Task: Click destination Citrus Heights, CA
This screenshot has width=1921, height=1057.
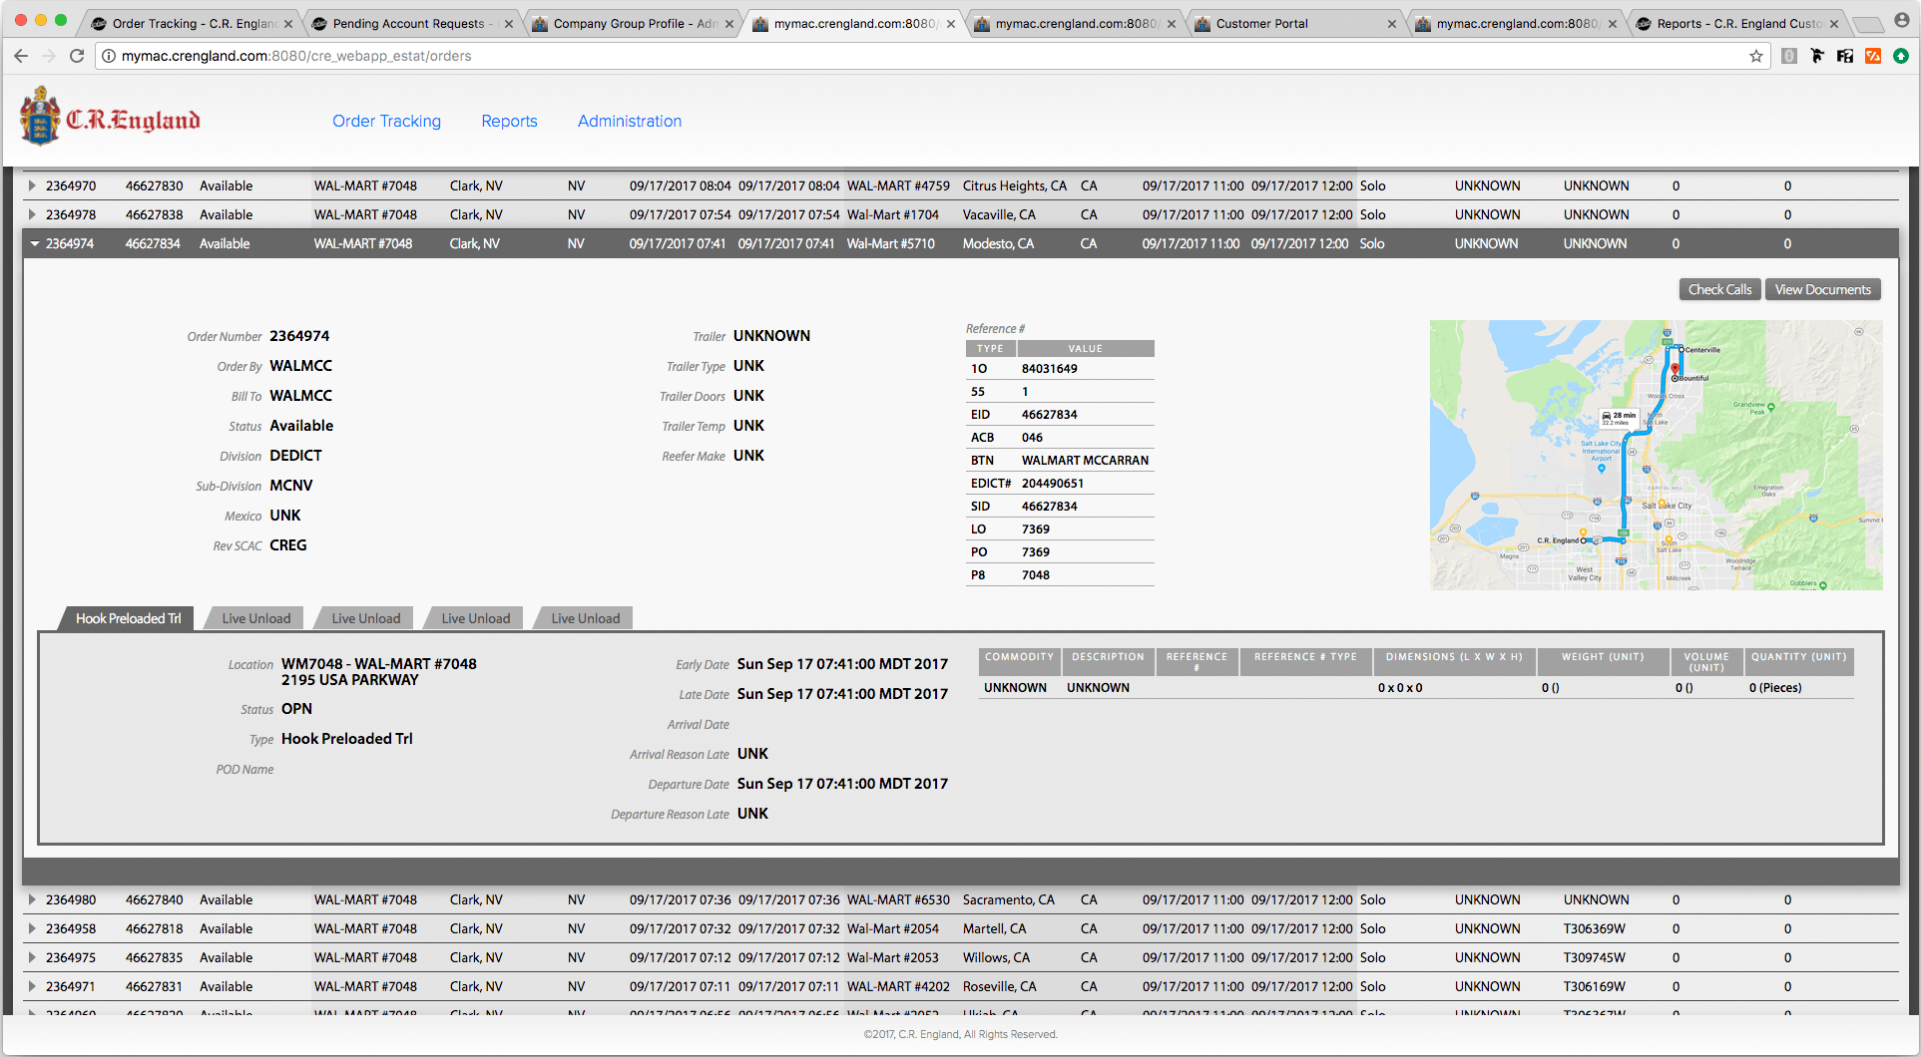Action: [1014, 185]
